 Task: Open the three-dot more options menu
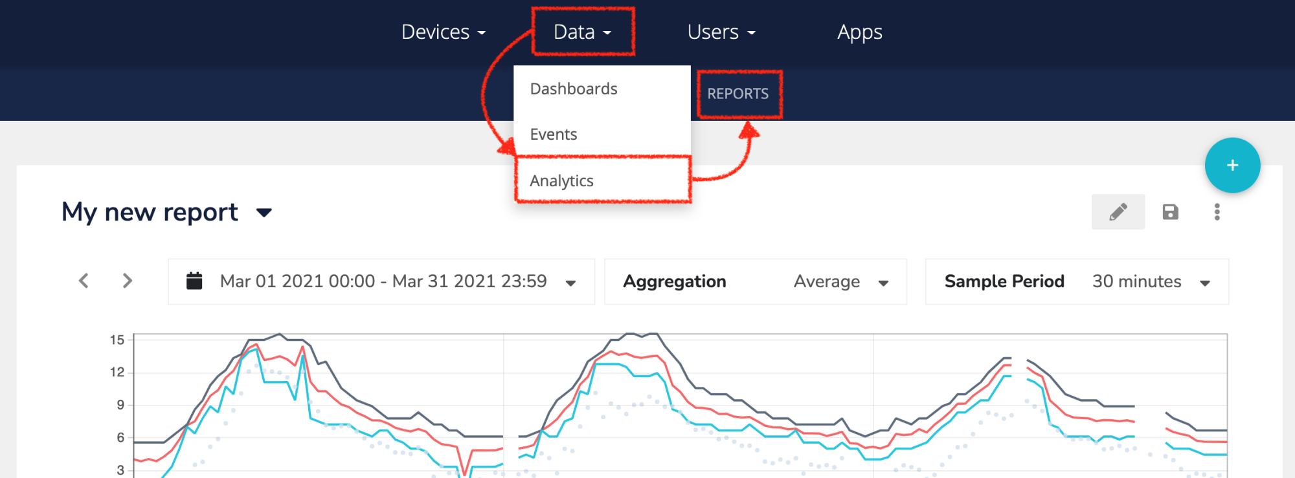pos(1217,212)
